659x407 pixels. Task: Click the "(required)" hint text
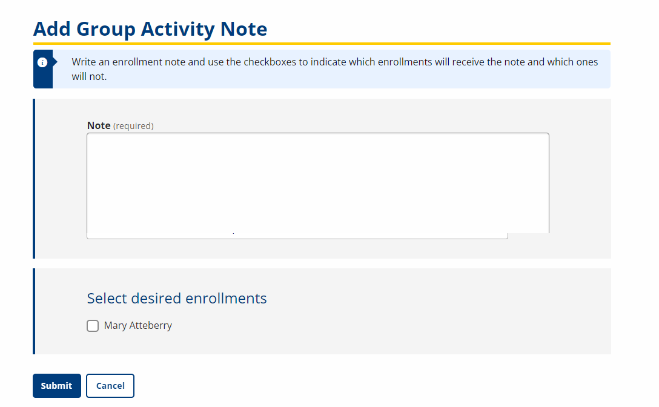(x=133, y=126)
